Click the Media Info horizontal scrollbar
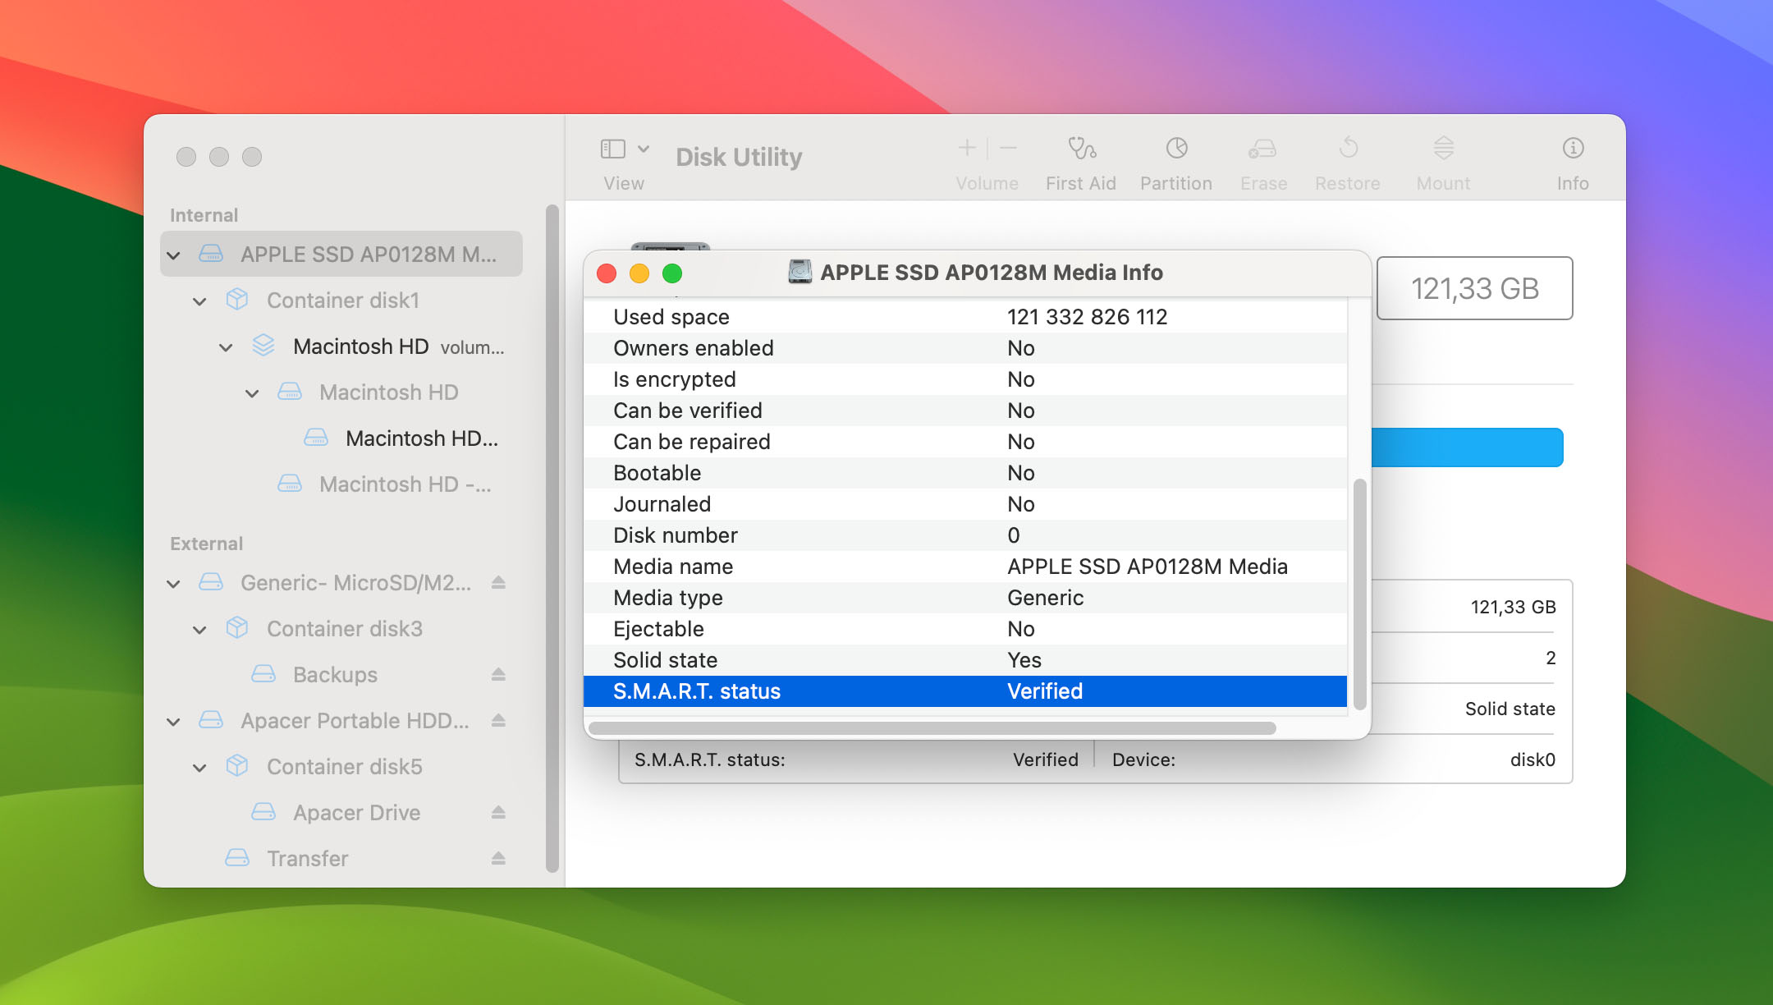Screen dimensions: 1773x1005 (x=932, y=728)
